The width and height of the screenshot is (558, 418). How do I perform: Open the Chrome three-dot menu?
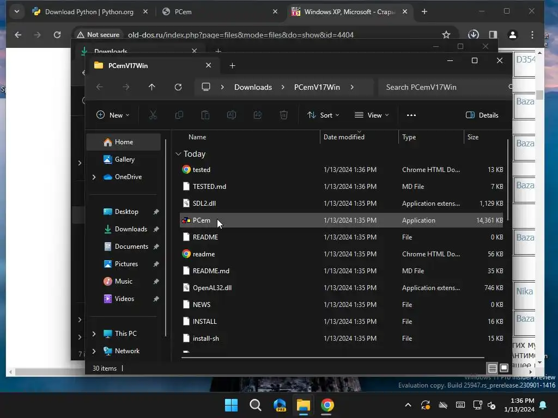click(x=532, y=35)
